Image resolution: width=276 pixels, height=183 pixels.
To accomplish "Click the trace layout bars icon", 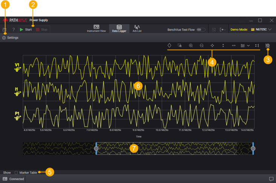I will click(257, 46).
